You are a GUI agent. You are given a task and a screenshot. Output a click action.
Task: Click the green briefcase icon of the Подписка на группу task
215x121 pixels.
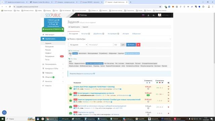[71, 113]
